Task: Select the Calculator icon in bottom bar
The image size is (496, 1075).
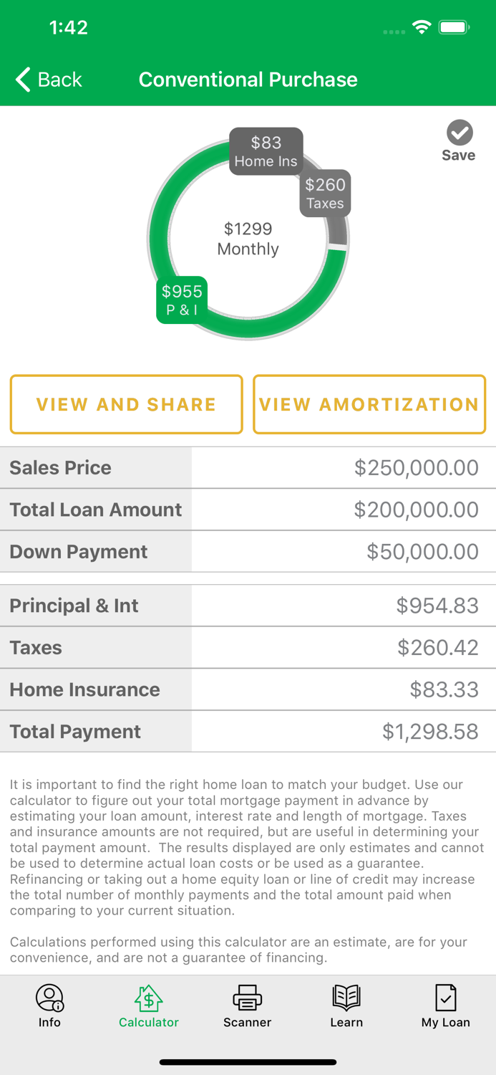Action: (148, 998)
